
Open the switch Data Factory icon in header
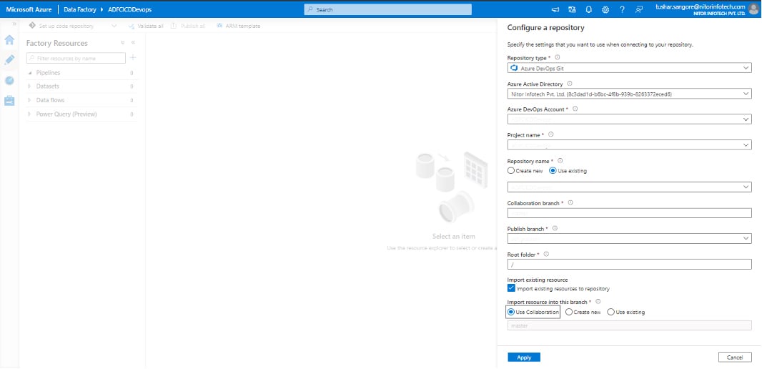click(572, 9)
